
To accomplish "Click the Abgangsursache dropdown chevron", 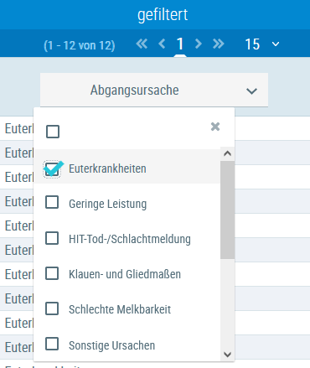I will [x=251, y=91].
